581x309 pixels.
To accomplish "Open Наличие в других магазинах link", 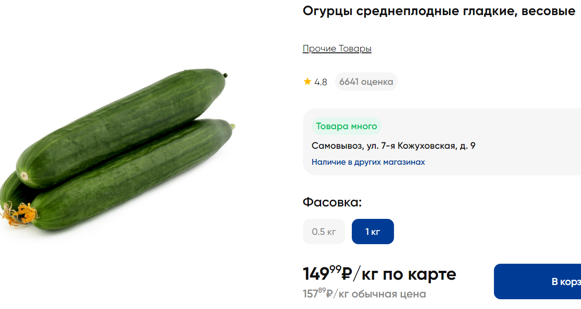I will (368, 162).
